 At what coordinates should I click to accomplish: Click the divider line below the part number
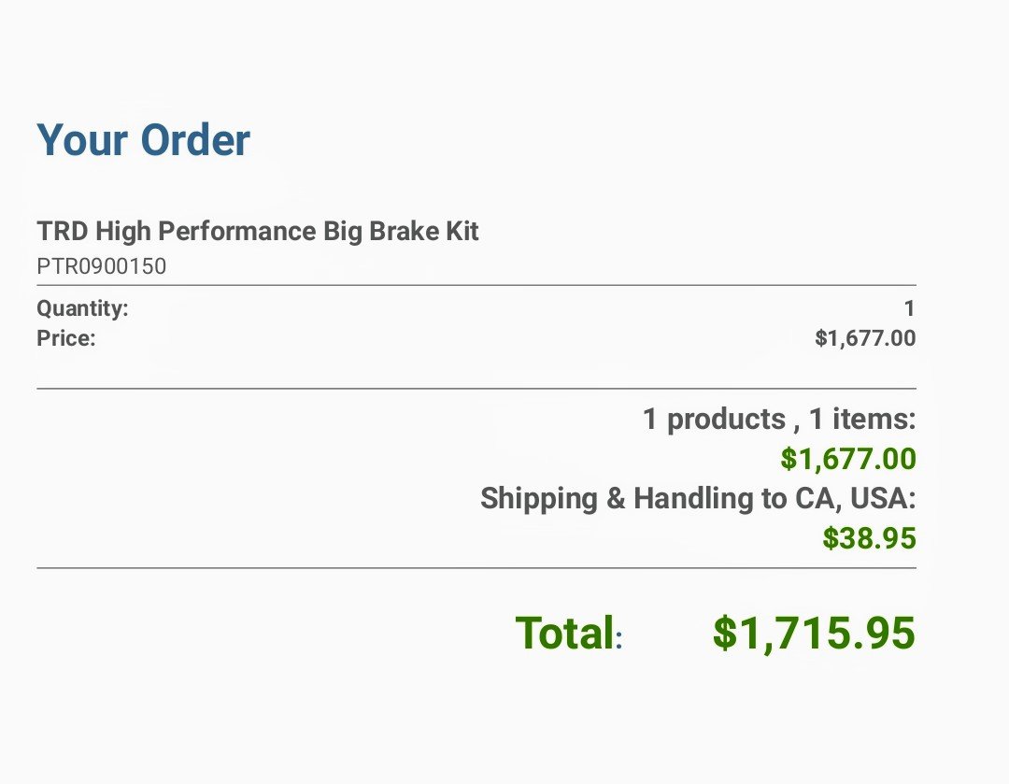point(476,285)
